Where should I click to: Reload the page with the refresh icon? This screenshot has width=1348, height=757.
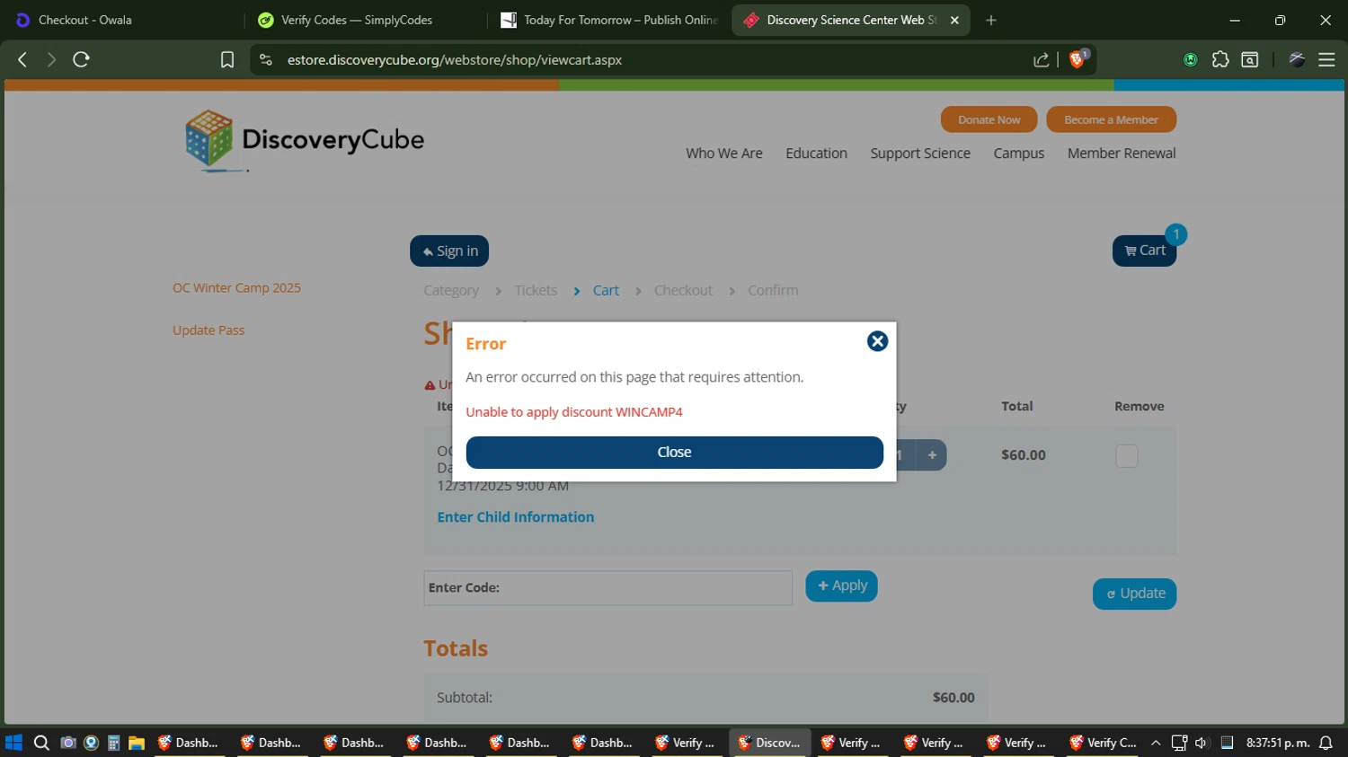point(81,59)
